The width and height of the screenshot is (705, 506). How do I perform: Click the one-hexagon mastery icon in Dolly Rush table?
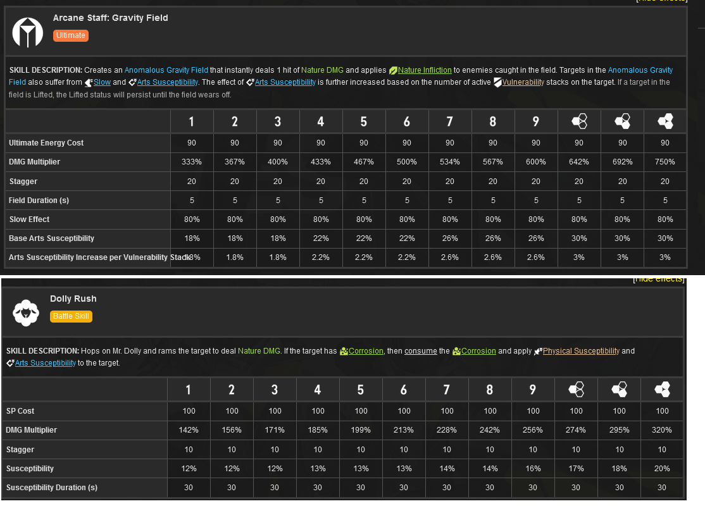576,389
